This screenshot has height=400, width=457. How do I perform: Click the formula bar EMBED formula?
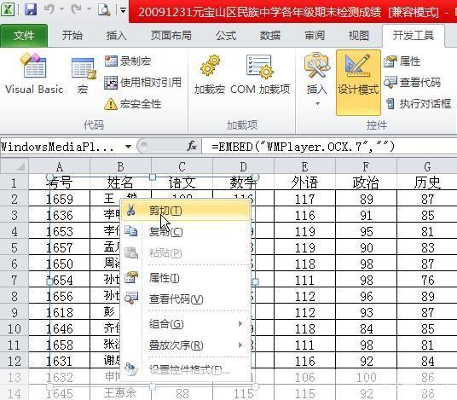pyautogui.click(x=304, y=147)
